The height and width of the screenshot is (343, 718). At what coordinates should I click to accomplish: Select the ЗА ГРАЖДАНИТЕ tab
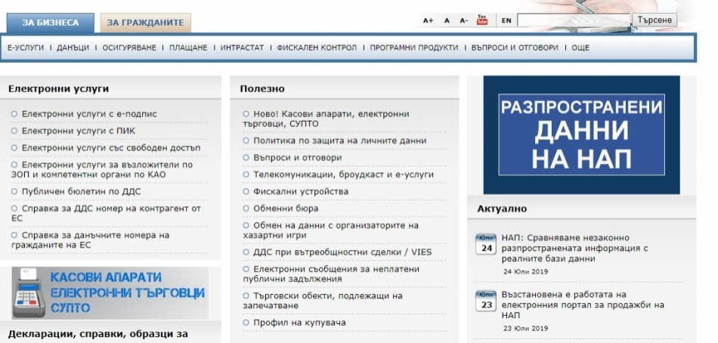[x=146, y=23]
